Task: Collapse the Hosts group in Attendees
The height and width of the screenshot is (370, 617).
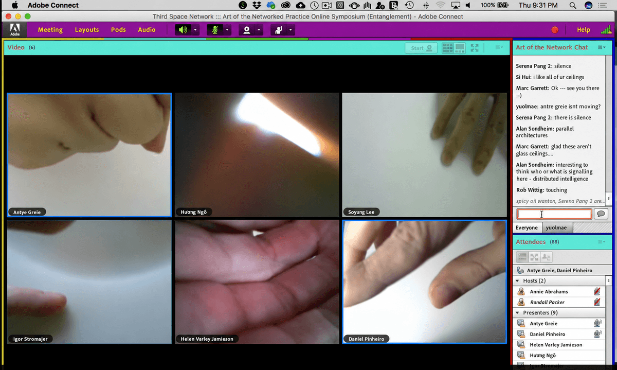Action: coord(517,281)
